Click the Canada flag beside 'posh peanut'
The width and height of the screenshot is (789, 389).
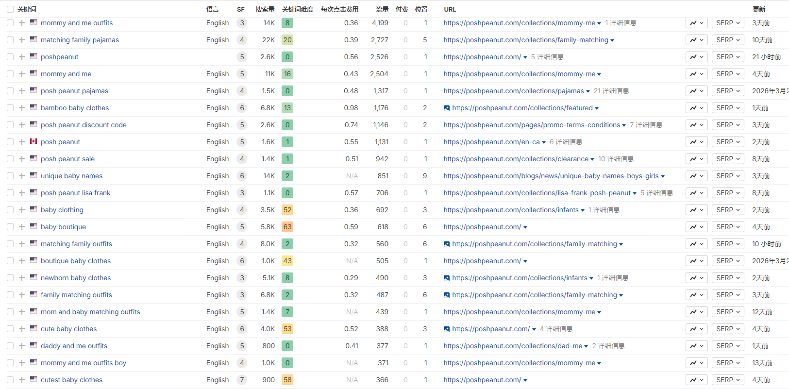(34, 141)
